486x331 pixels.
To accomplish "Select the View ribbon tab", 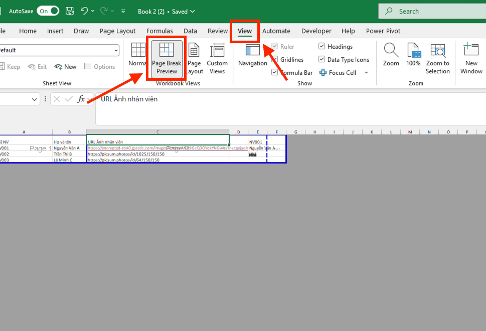I will click(245, 31).
